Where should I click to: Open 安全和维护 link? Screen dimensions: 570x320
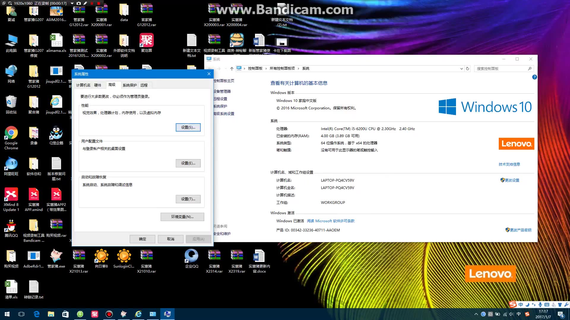(222, 234)
